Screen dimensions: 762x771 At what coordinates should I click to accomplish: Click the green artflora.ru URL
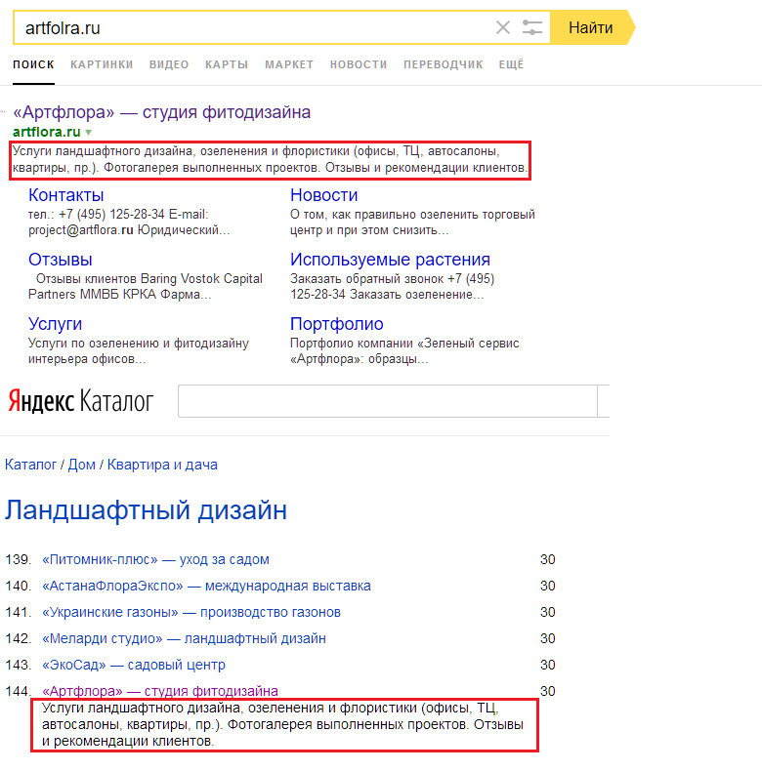pyautogui.click(x=47, y=132)
